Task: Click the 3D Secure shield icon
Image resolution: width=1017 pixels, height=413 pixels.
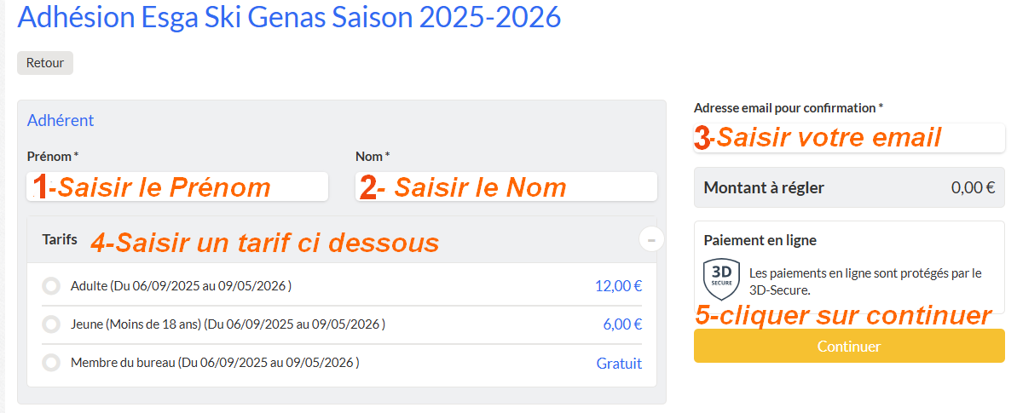Action: coord(721,280)
